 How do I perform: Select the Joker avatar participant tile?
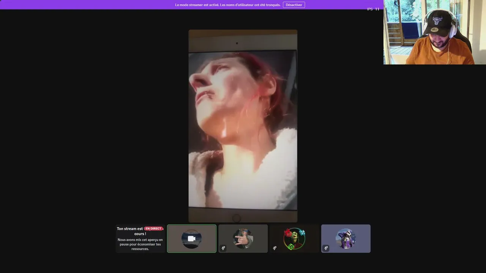coord(294,238)
